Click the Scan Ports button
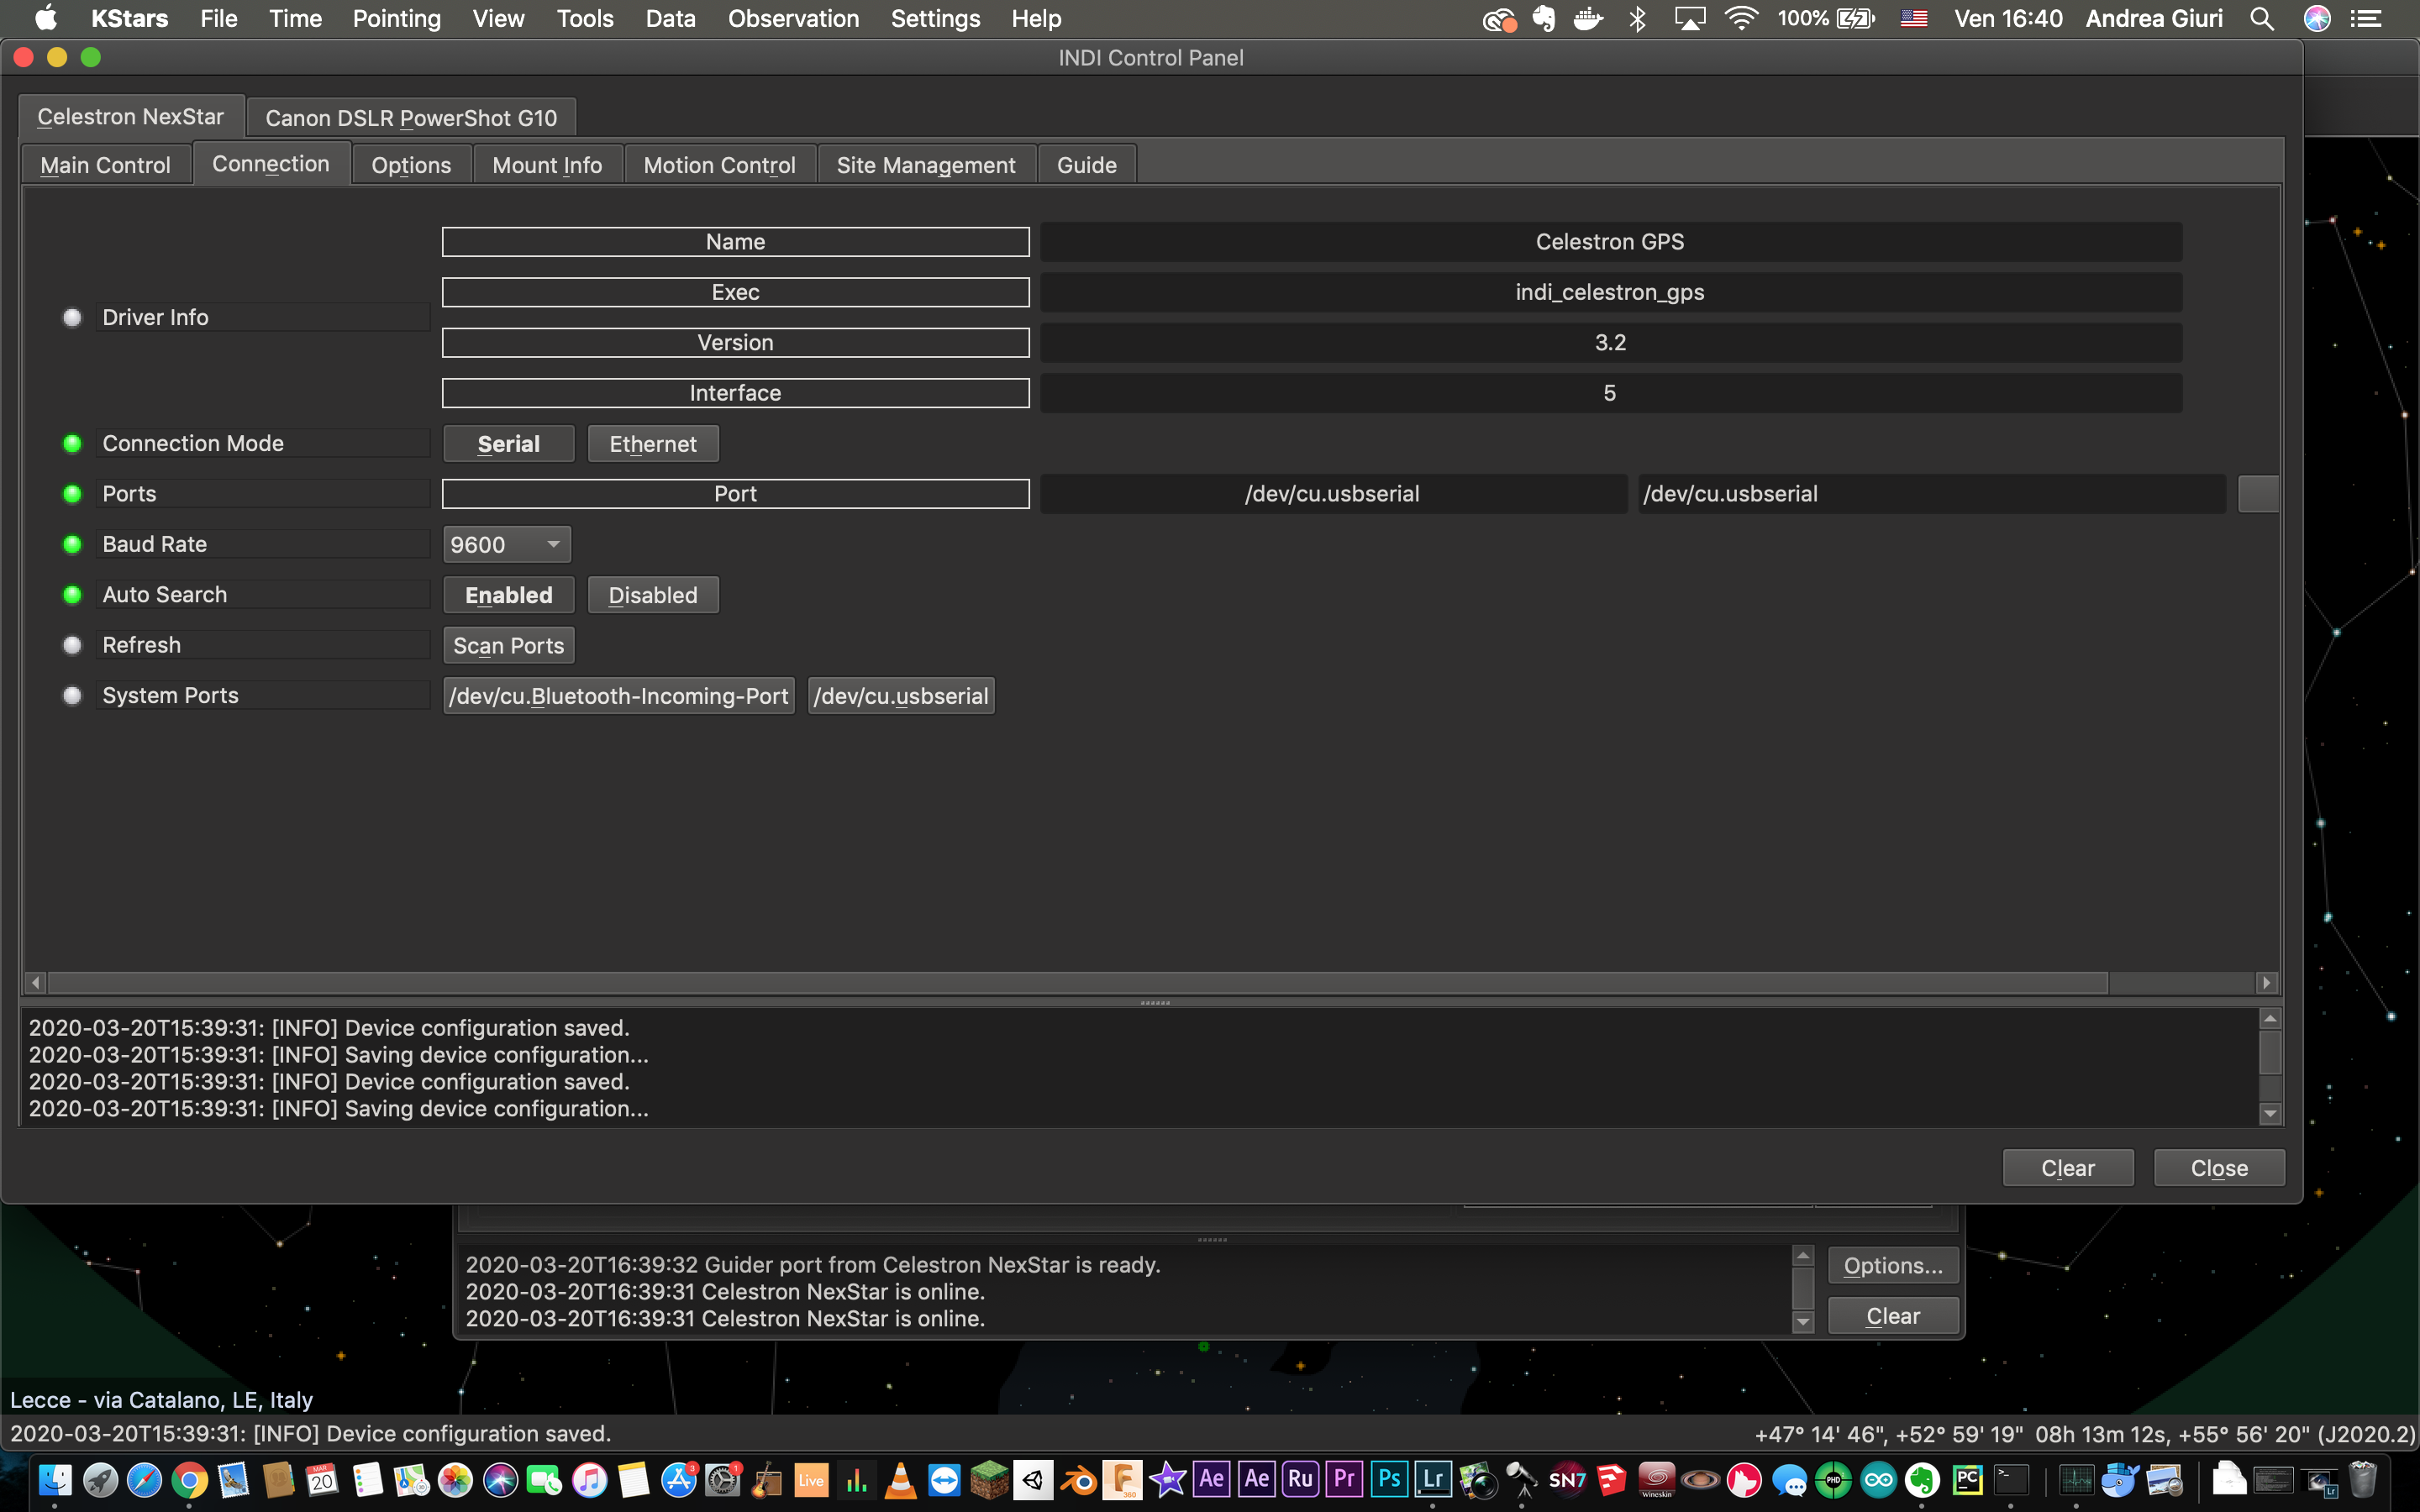Viewport: 2420px width, 1512px height. 508,645
